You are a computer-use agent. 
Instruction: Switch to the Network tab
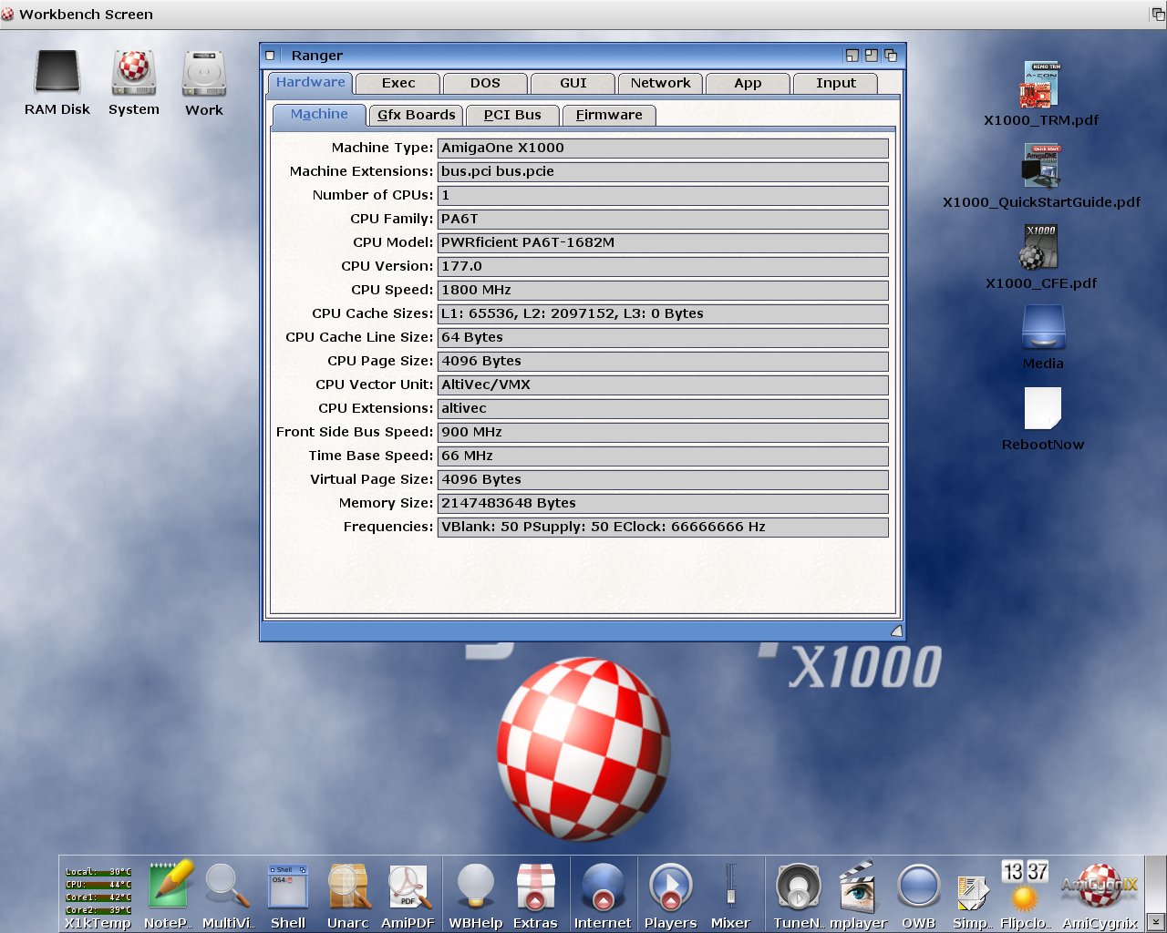coord(660,83)
